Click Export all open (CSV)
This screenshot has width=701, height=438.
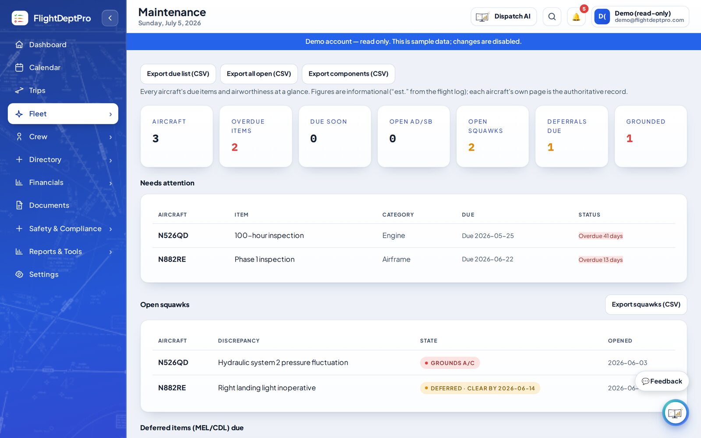[x=259, y=74]
